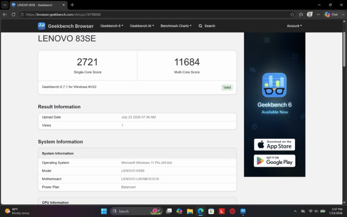Click the Geekbench Browser logo icon
This screenshot has height=217, width=347.
pyautogui.click(x=42, y=26)
